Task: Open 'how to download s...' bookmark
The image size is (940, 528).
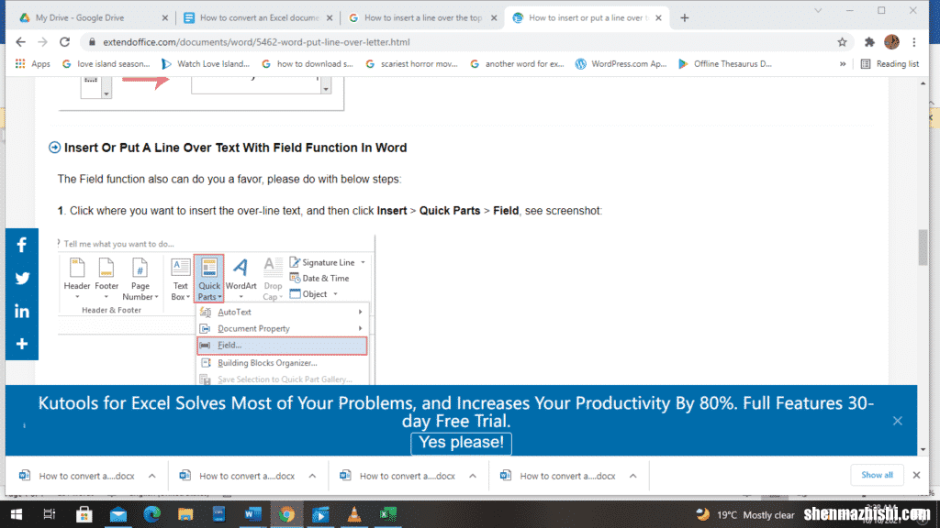Action: [x=308, y=63]
